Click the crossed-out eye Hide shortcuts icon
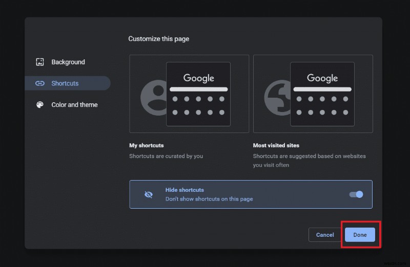This screenshot has width=410, height=267. click(x=149, y=194)
